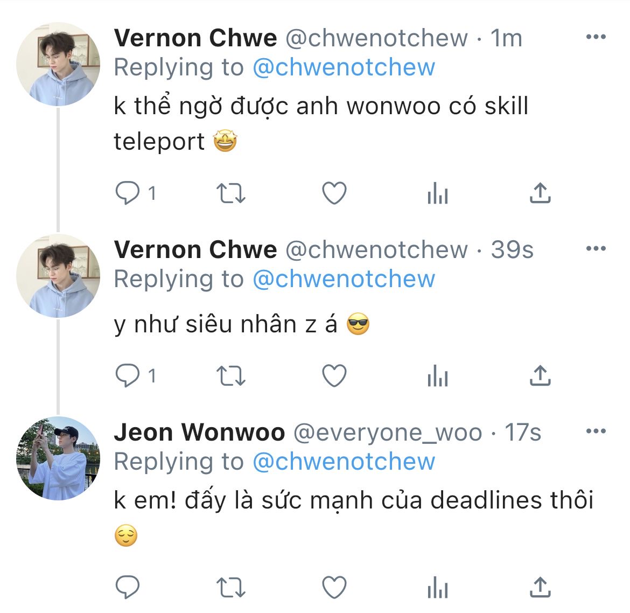The width and height of the screenshot is (630, 613).
Task: Retweet the siêu nhân tweet
Action: (230, 375)
